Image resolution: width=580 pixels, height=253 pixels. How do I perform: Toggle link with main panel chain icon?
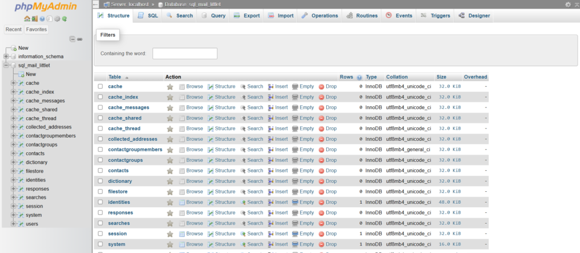pyautogui.click(x=80, y=39)
